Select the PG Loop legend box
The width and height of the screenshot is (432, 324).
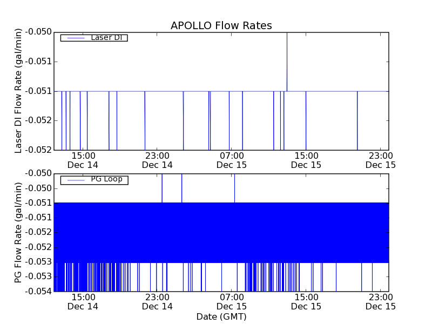(94, 179)
